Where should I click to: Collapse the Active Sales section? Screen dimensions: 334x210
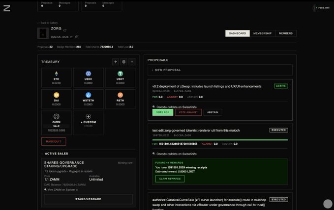pyautogui.click(x=55, y=154)
